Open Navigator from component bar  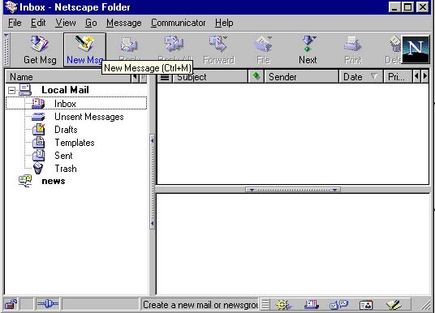click(x=283, y=305)
